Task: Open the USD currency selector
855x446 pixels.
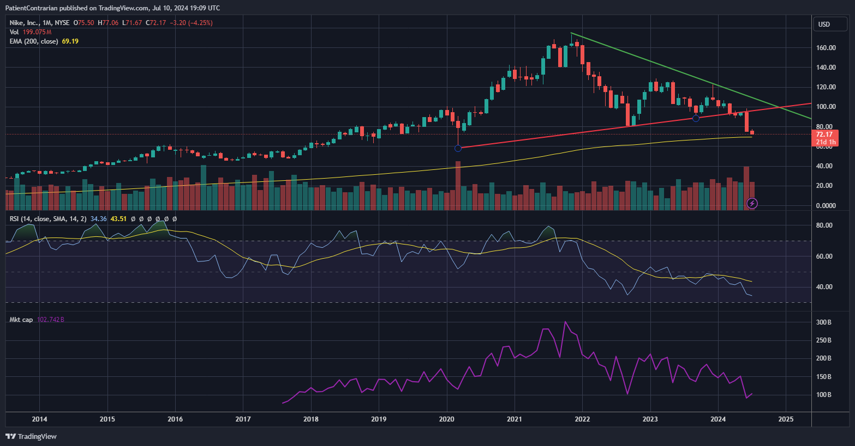Action: [x=830, y=24]
